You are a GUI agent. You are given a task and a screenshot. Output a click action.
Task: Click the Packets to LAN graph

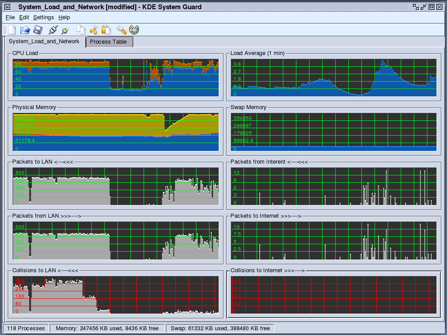(x=116, y=186)
